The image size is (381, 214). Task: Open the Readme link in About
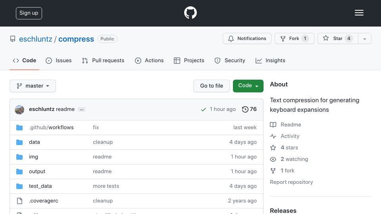pos(285,125)
